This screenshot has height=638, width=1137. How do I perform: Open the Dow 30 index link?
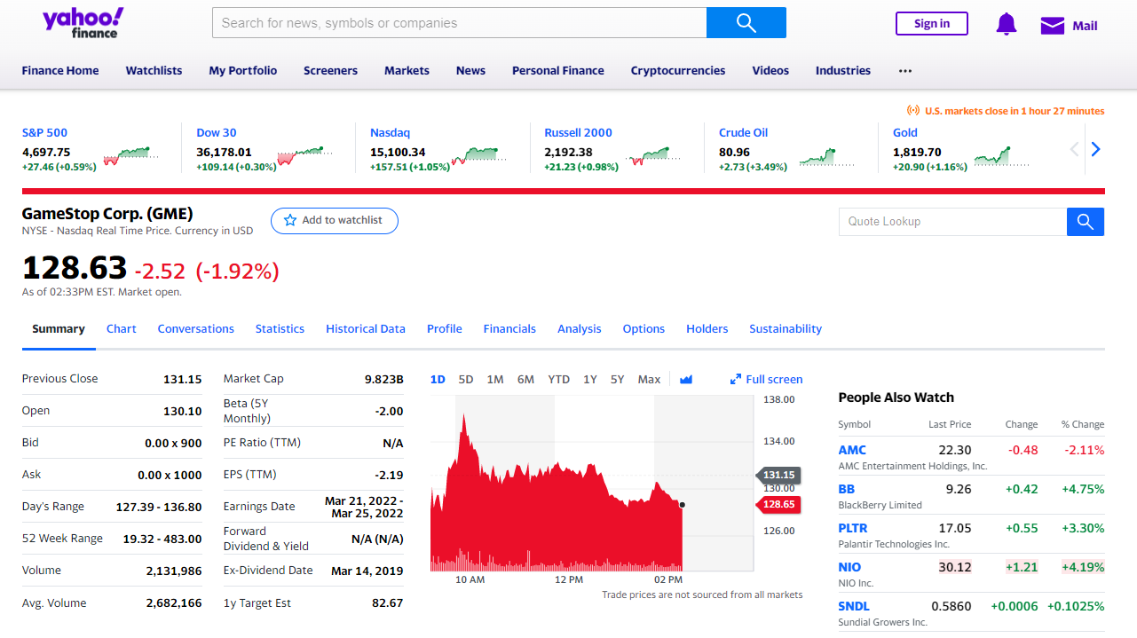point(217,133)
